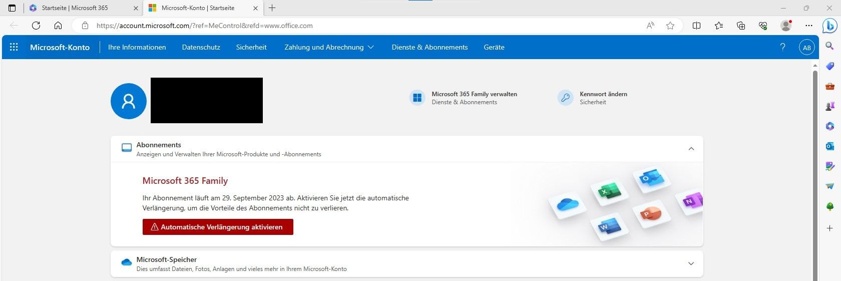Add this page to favorites star
Image resolution: width=841 pixels, height=281 pixels.
[670, 26]
